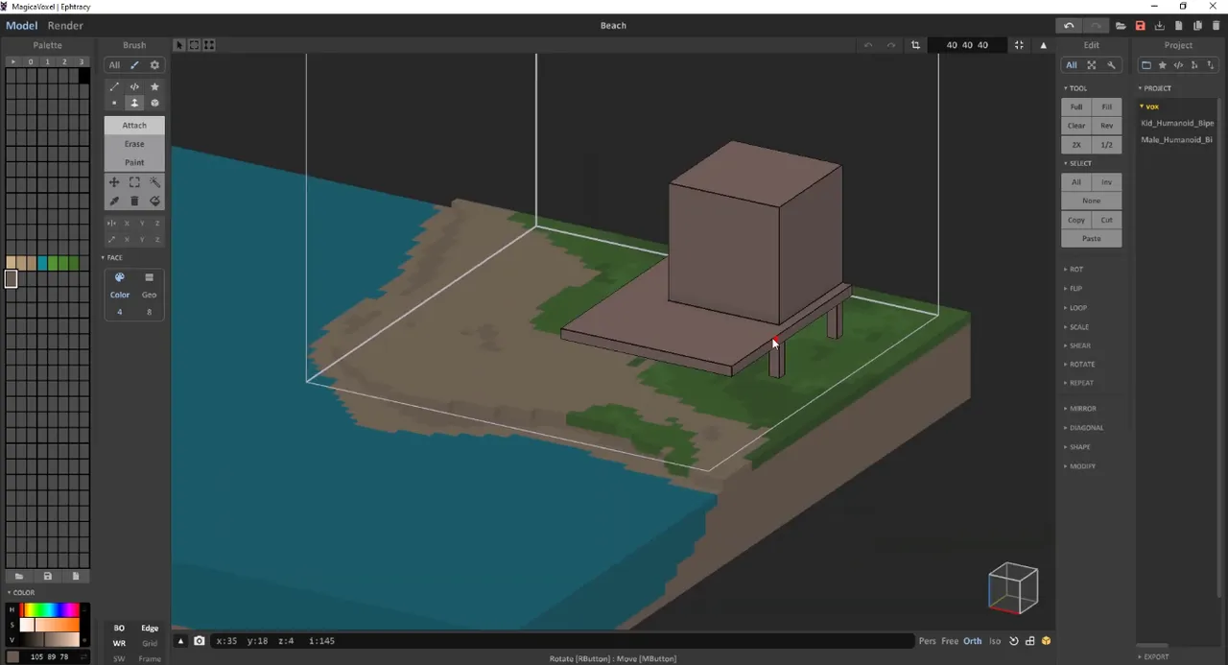
Task: Pick the magic wand select tool
Action: [154, 182]
